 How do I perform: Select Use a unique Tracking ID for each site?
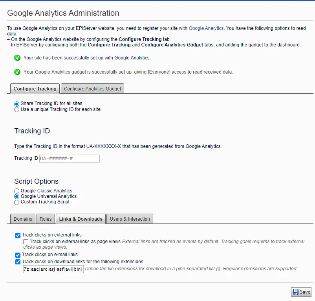(x=16, y=110)
